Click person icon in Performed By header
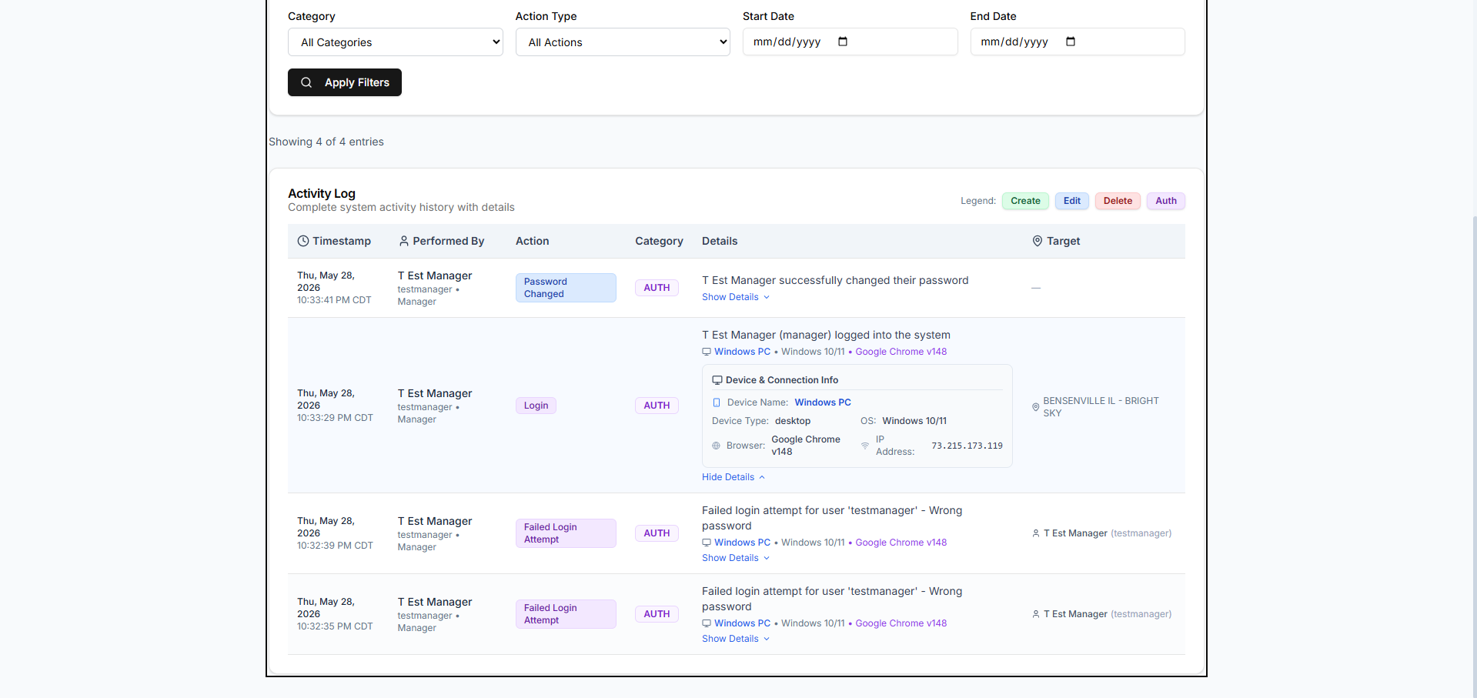1477x698 pixels. tap(404, 241)
